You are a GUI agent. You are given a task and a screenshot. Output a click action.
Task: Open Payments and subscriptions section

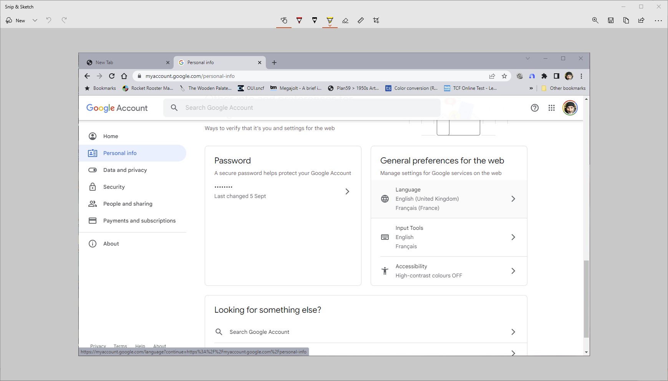tap(133, 221)
